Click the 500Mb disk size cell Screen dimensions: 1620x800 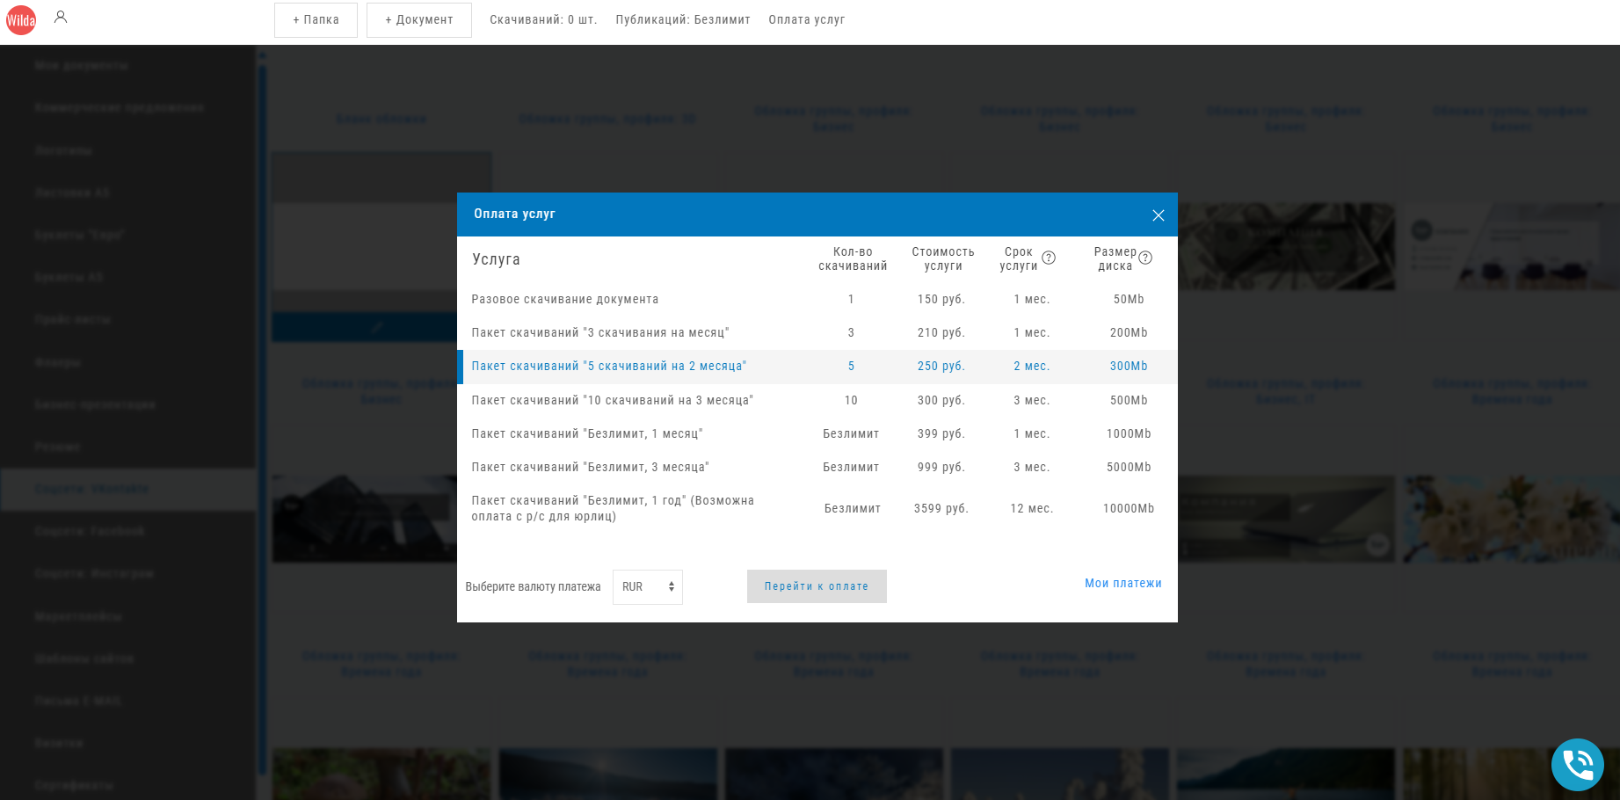click(1129, 401)
